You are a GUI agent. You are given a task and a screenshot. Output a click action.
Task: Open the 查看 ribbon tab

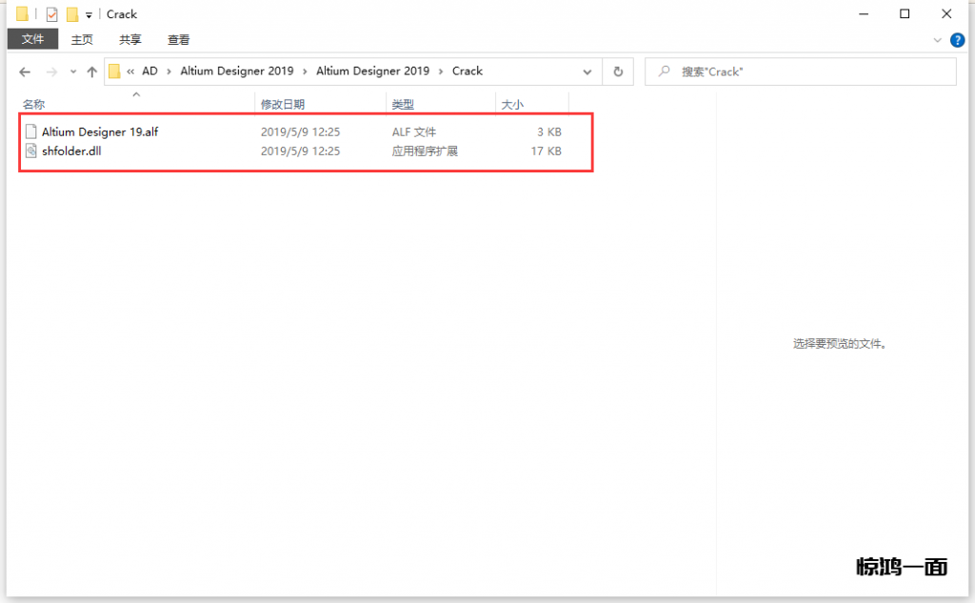click(x=178, y=40)
